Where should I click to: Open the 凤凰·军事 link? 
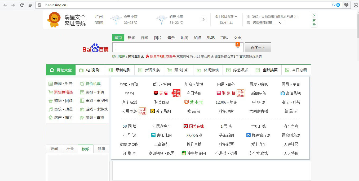(291, 84)
